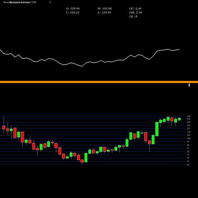Click the close price value 133.21

point(74,13)
